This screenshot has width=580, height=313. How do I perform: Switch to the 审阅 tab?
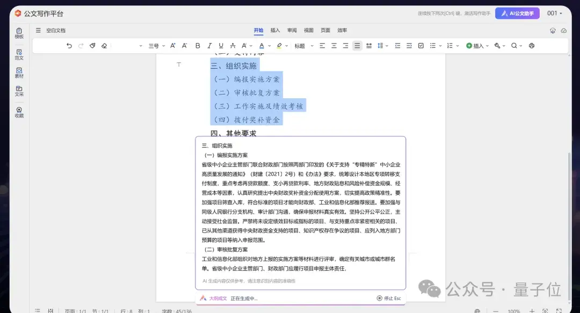(x=292, y=30)
